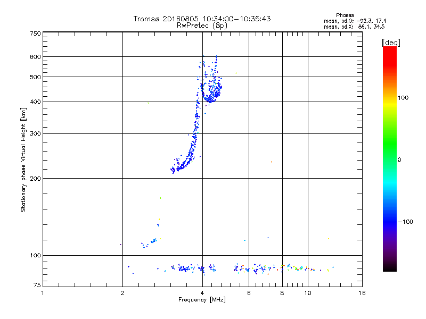
Task: Click the 'mean, sd,O: -92.3, 17.4' text
Action: tap(355, 21)
